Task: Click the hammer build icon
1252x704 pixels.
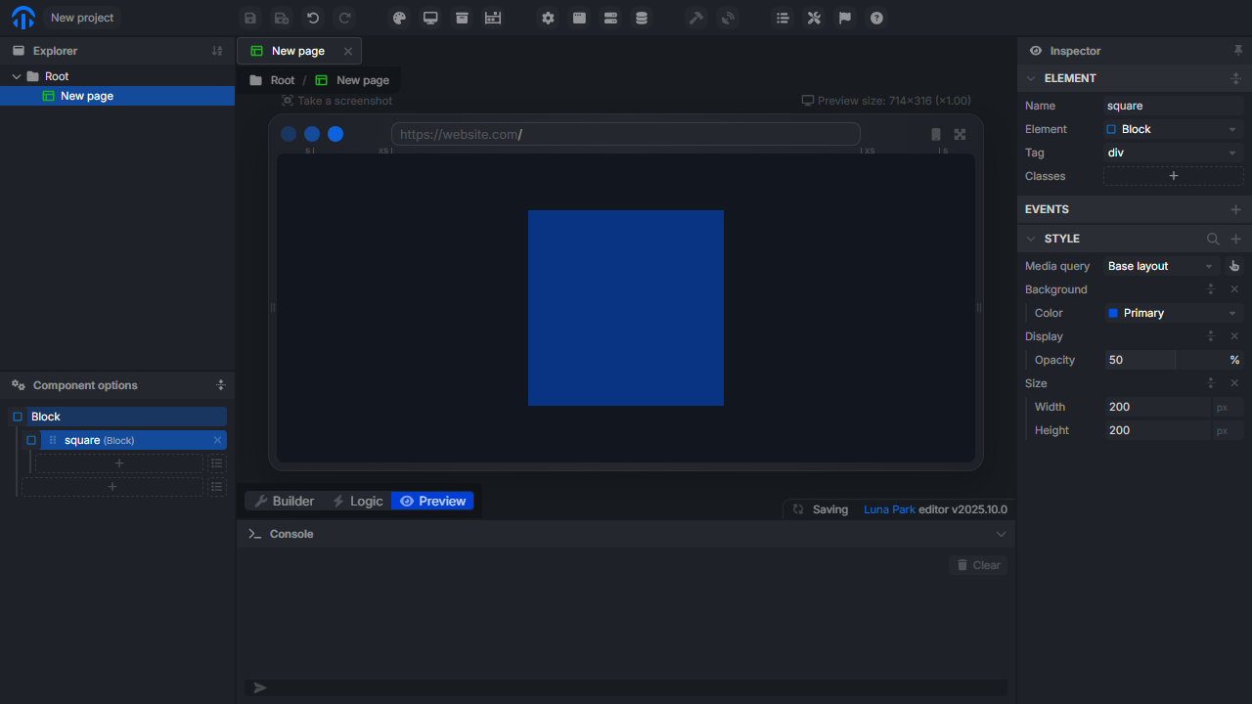Action: coord(695,18)
